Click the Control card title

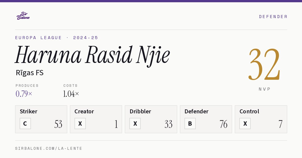click(249, 111)
